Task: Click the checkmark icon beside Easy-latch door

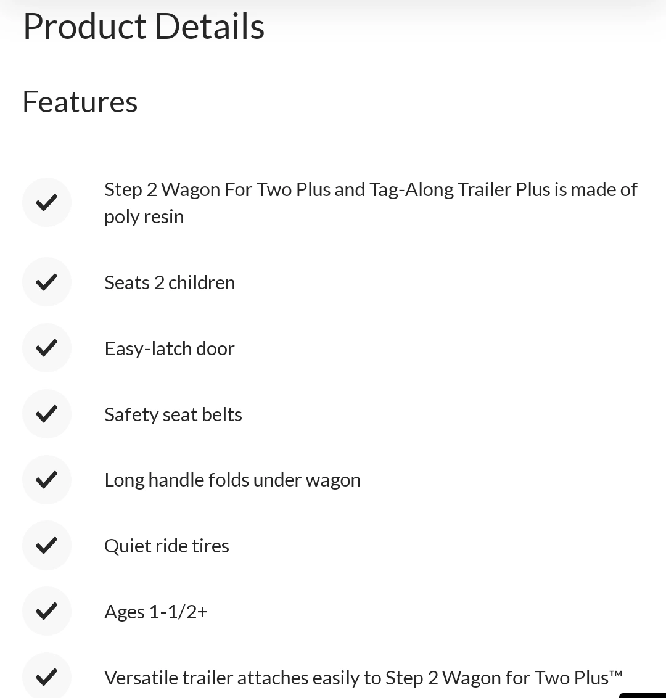Action: coord(47,348)
